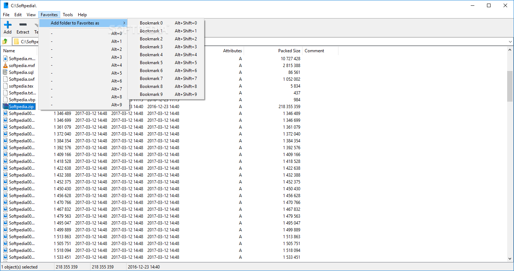
Task: Select file Softpedia.vbp
Action: pyautogui.click(x=22, y=100)
